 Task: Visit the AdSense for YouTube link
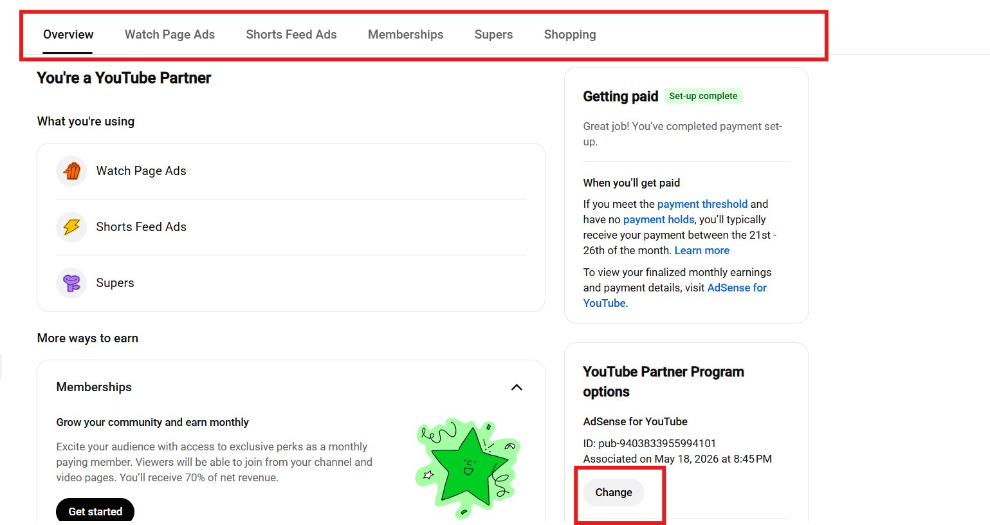[675, 295]
